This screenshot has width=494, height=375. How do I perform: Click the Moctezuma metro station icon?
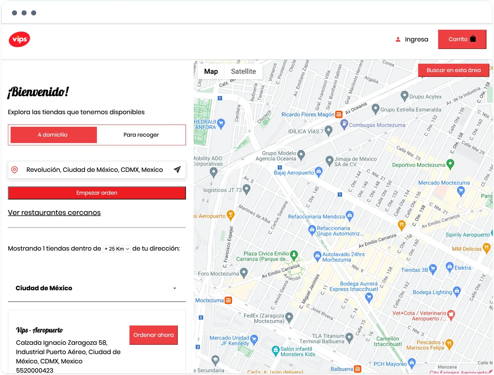click(228, 300)
